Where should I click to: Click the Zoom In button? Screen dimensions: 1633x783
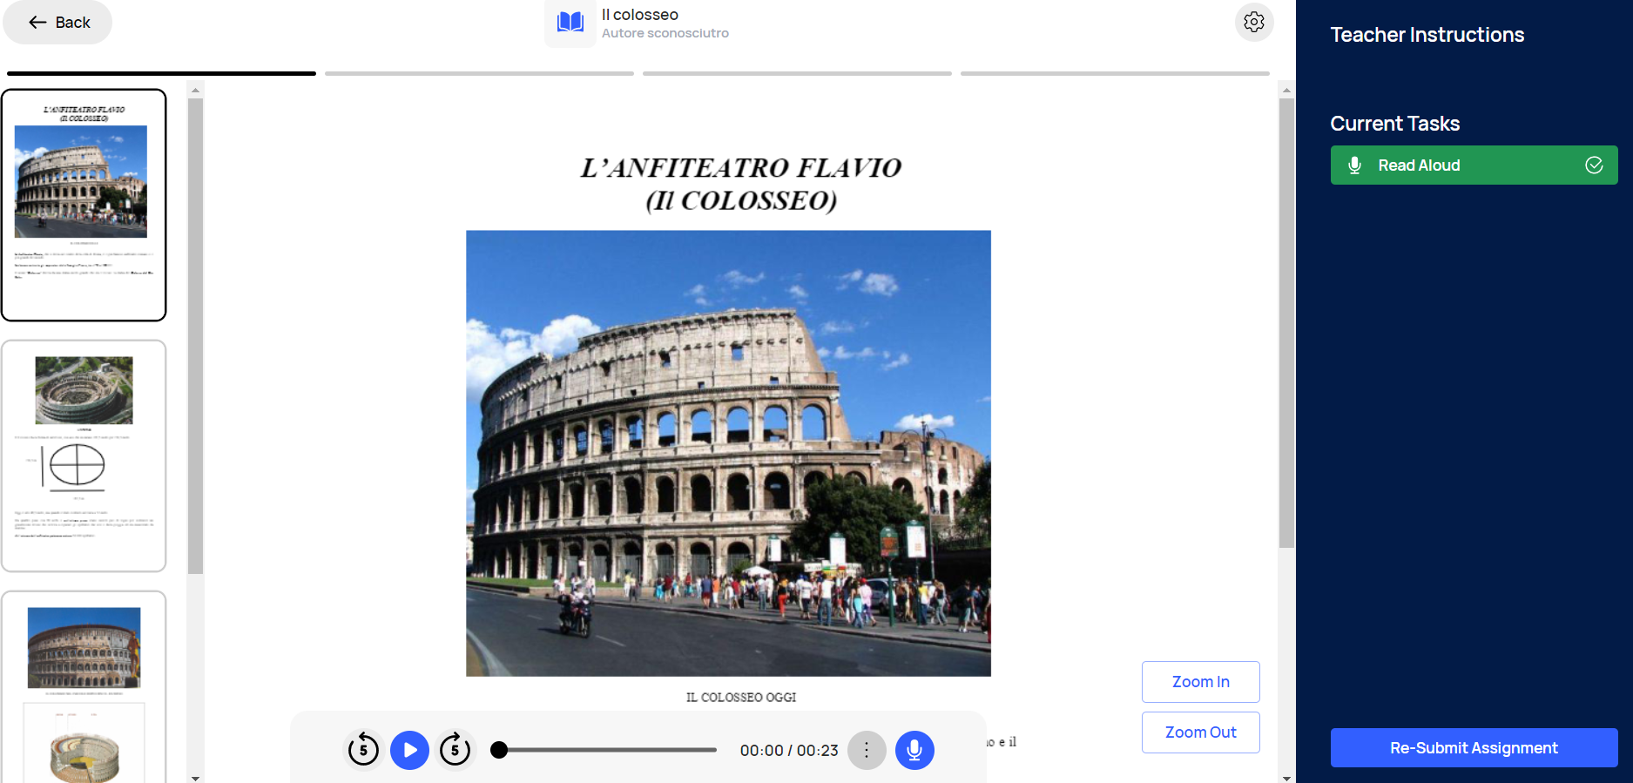(x=1200, y=682)
